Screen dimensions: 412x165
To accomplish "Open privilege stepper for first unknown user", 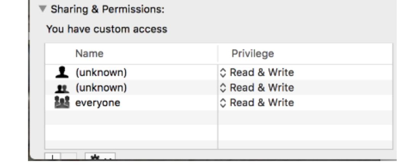I will point(224,72).
